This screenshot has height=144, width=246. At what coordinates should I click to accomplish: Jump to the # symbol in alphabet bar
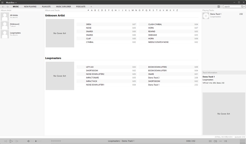pos(88,10)
